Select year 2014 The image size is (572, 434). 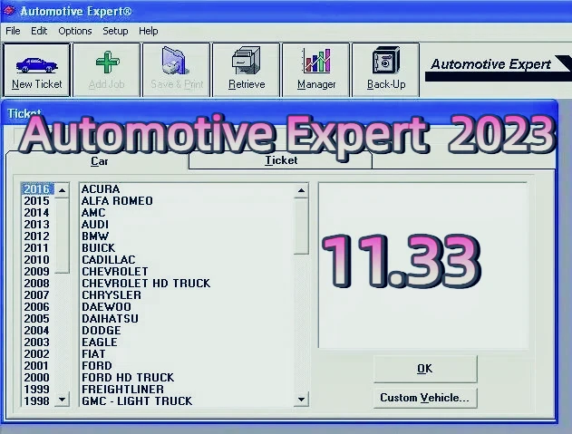[x=36, y=212]
